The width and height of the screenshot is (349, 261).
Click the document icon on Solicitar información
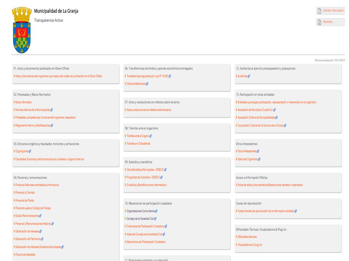[x=320, y=11]
